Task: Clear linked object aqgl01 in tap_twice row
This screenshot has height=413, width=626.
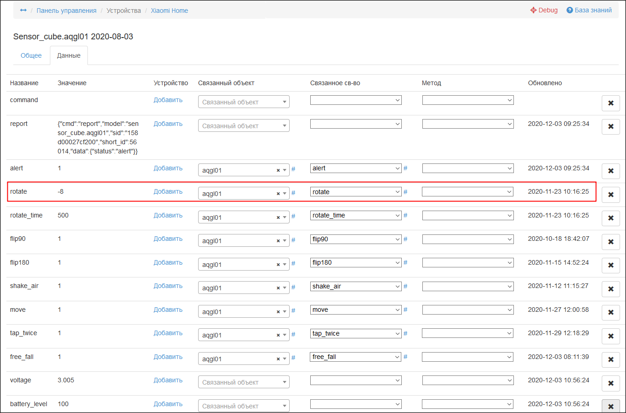Action: 278,335
